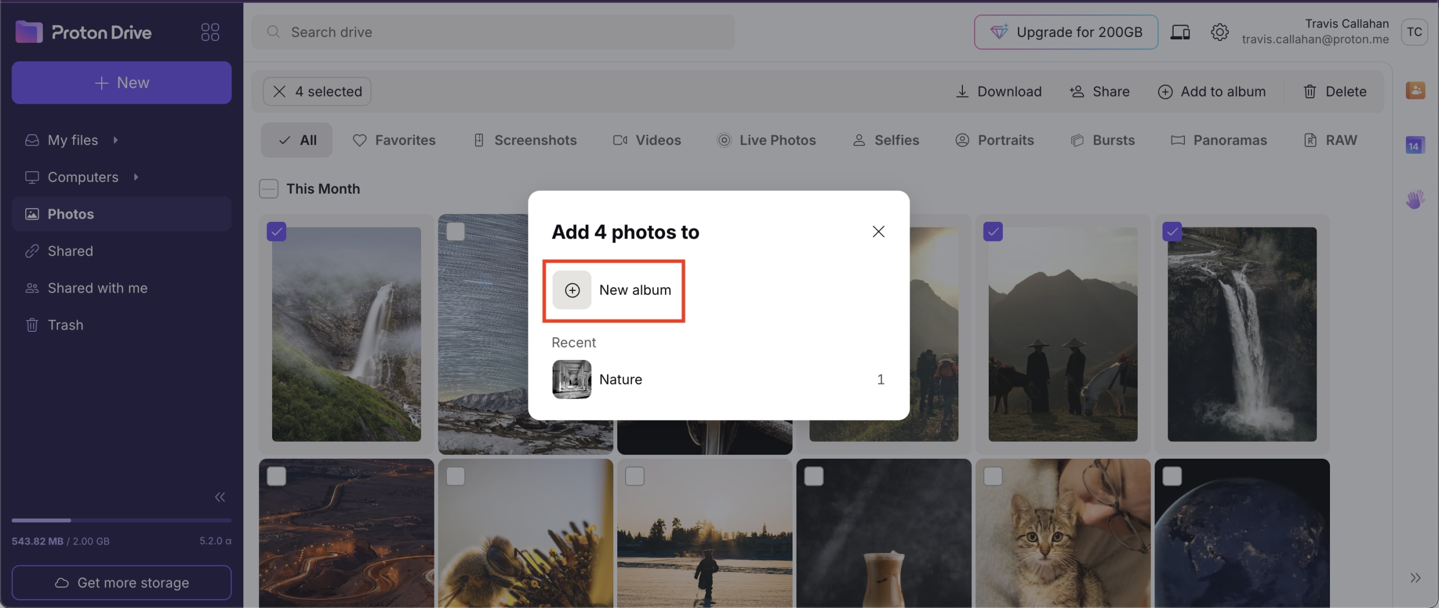This screenshot has height=608, width=1439.
Task: Switch to the Selfies filter
Action: point(885,140)
